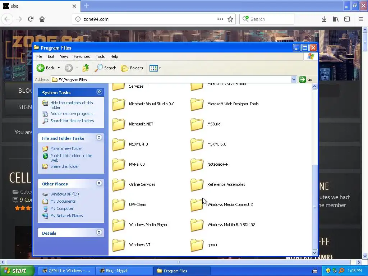Open the View menu in Explorer
Image resolution: width=368 pixels, height=276 pixels.
coord(64,56)
